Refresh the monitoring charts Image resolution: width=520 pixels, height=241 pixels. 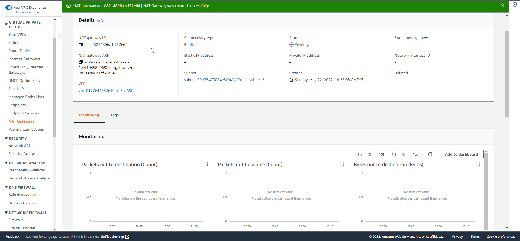pyautogui.click(x=430, y=154)
